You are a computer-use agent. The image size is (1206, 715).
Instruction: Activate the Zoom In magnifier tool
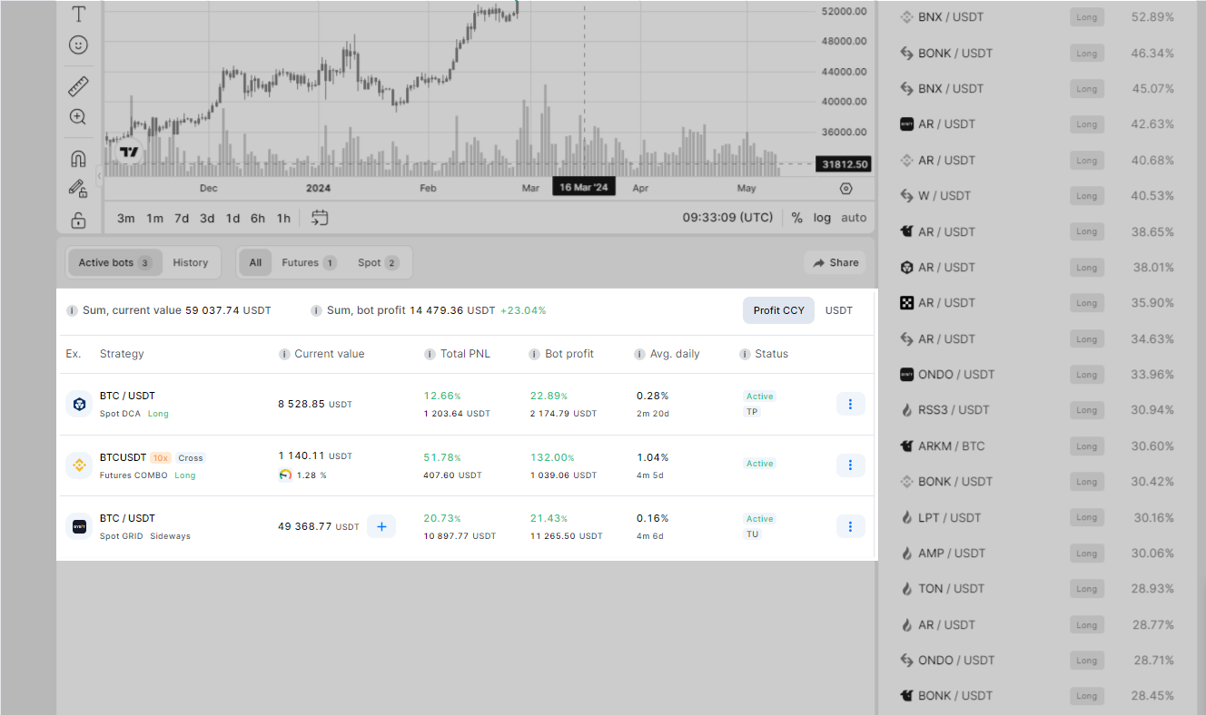pyautogui.click(x=78, y=117)
